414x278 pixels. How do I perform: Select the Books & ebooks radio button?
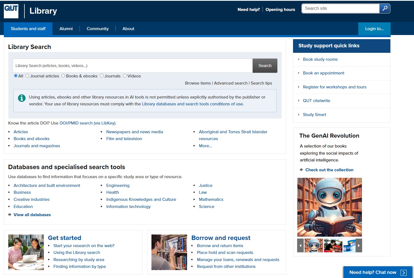pyautogui.click(x=63, y=76)
